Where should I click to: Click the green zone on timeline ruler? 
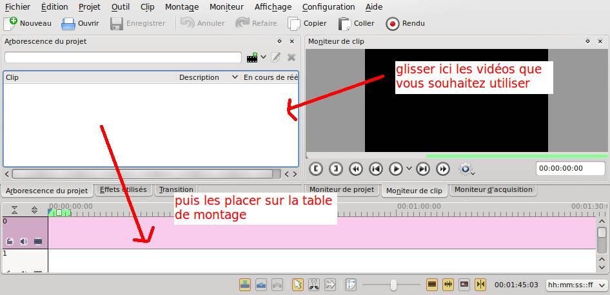pyautogui.click(x=59, y=213)
